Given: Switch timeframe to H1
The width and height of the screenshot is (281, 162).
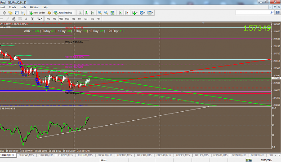Looking at the screenshot, I should (x=73, y=19).
